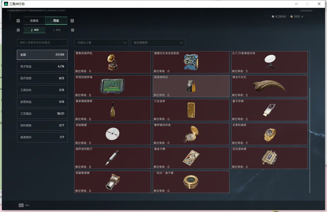Screen dimensions: 327x212
Task: Click the D key hint icon
Action: click(x=72, y=30)
